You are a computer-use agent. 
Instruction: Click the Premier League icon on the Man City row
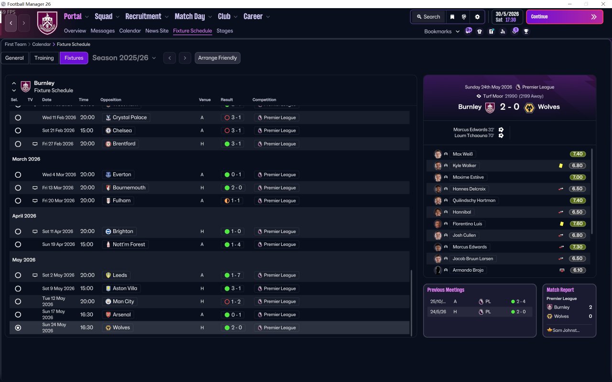pos(260,302)
